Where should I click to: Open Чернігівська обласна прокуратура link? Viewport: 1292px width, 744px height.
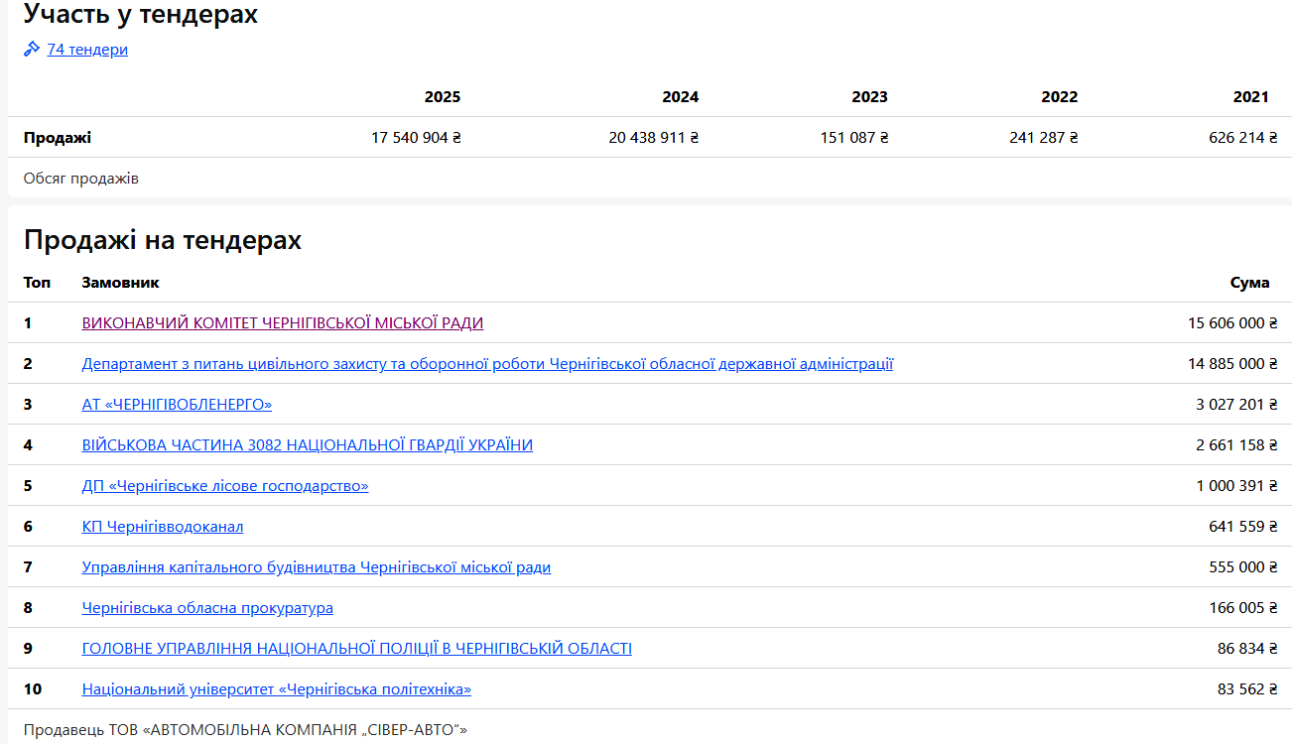(207, 608)
